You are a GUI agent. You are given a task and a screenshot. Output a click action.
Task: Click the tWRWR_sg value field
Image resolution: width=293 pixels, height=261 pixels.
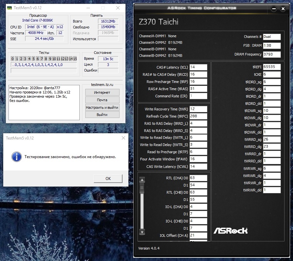[x=272, y=169]
